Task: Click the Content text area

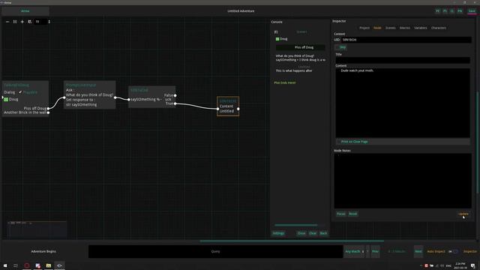Action: pyautogui.click(x=403, y=103)
